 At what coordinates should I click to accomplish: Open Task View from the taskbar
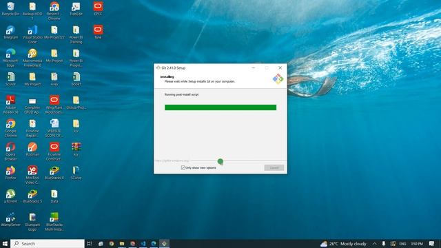click(90, 243)
